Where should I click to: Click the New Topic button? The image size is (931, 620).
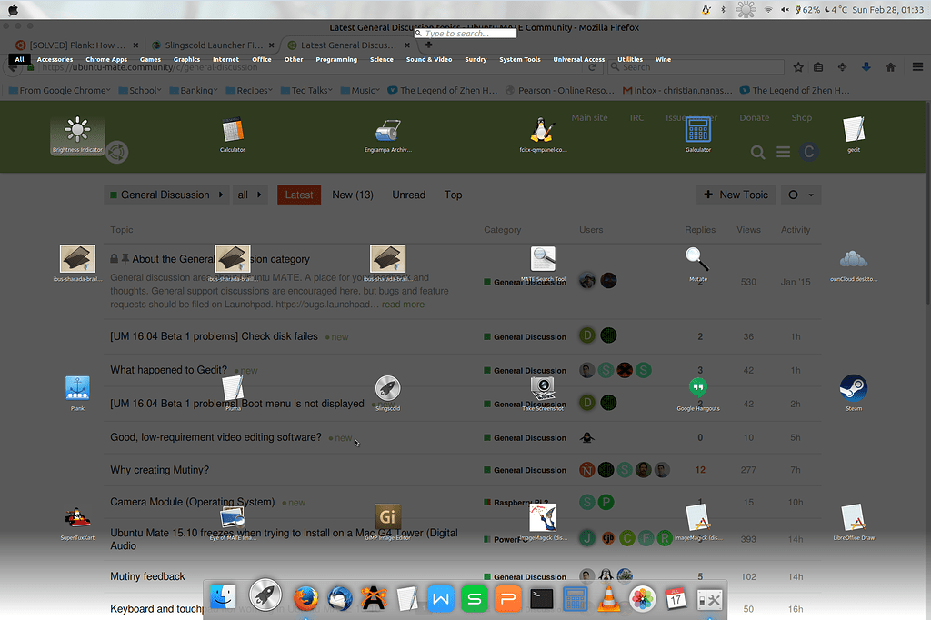736,195
